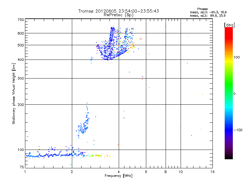Click the x-axis '16' tick label
The height and width of the screenshot is (187, 250).
click(212, 172)
